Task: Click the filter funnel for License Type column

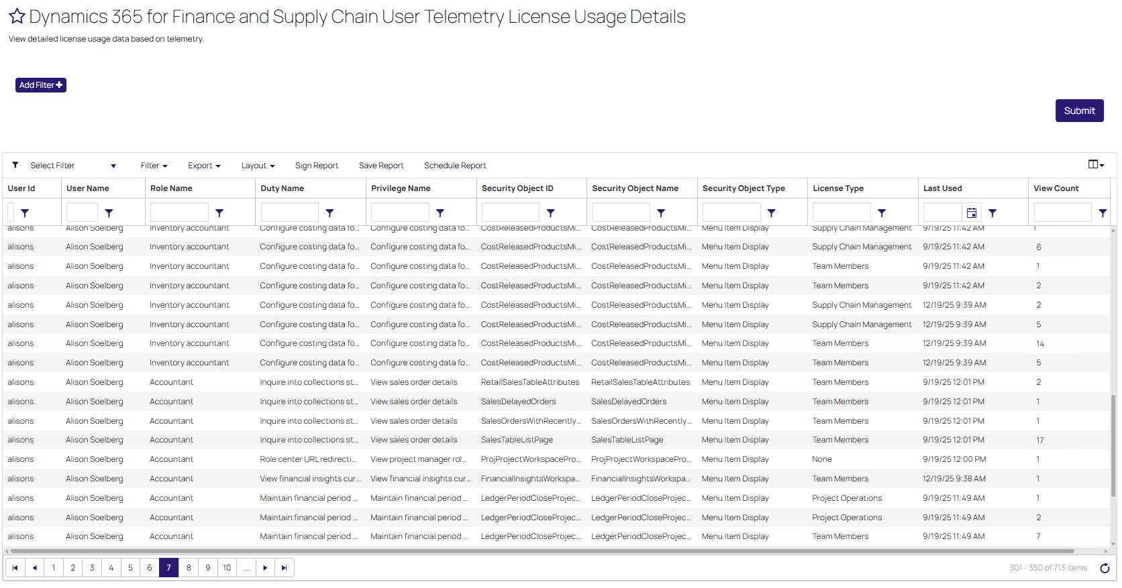Action: [882, 213]
